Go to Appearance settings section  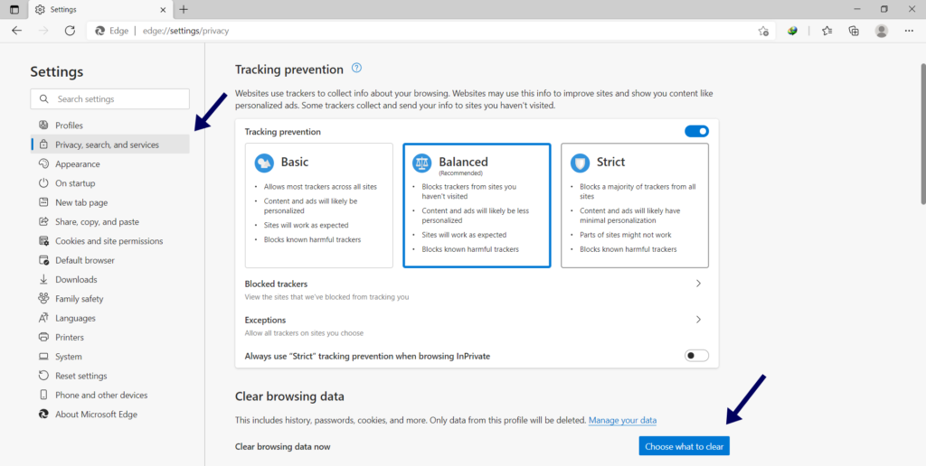click(77, 164)
